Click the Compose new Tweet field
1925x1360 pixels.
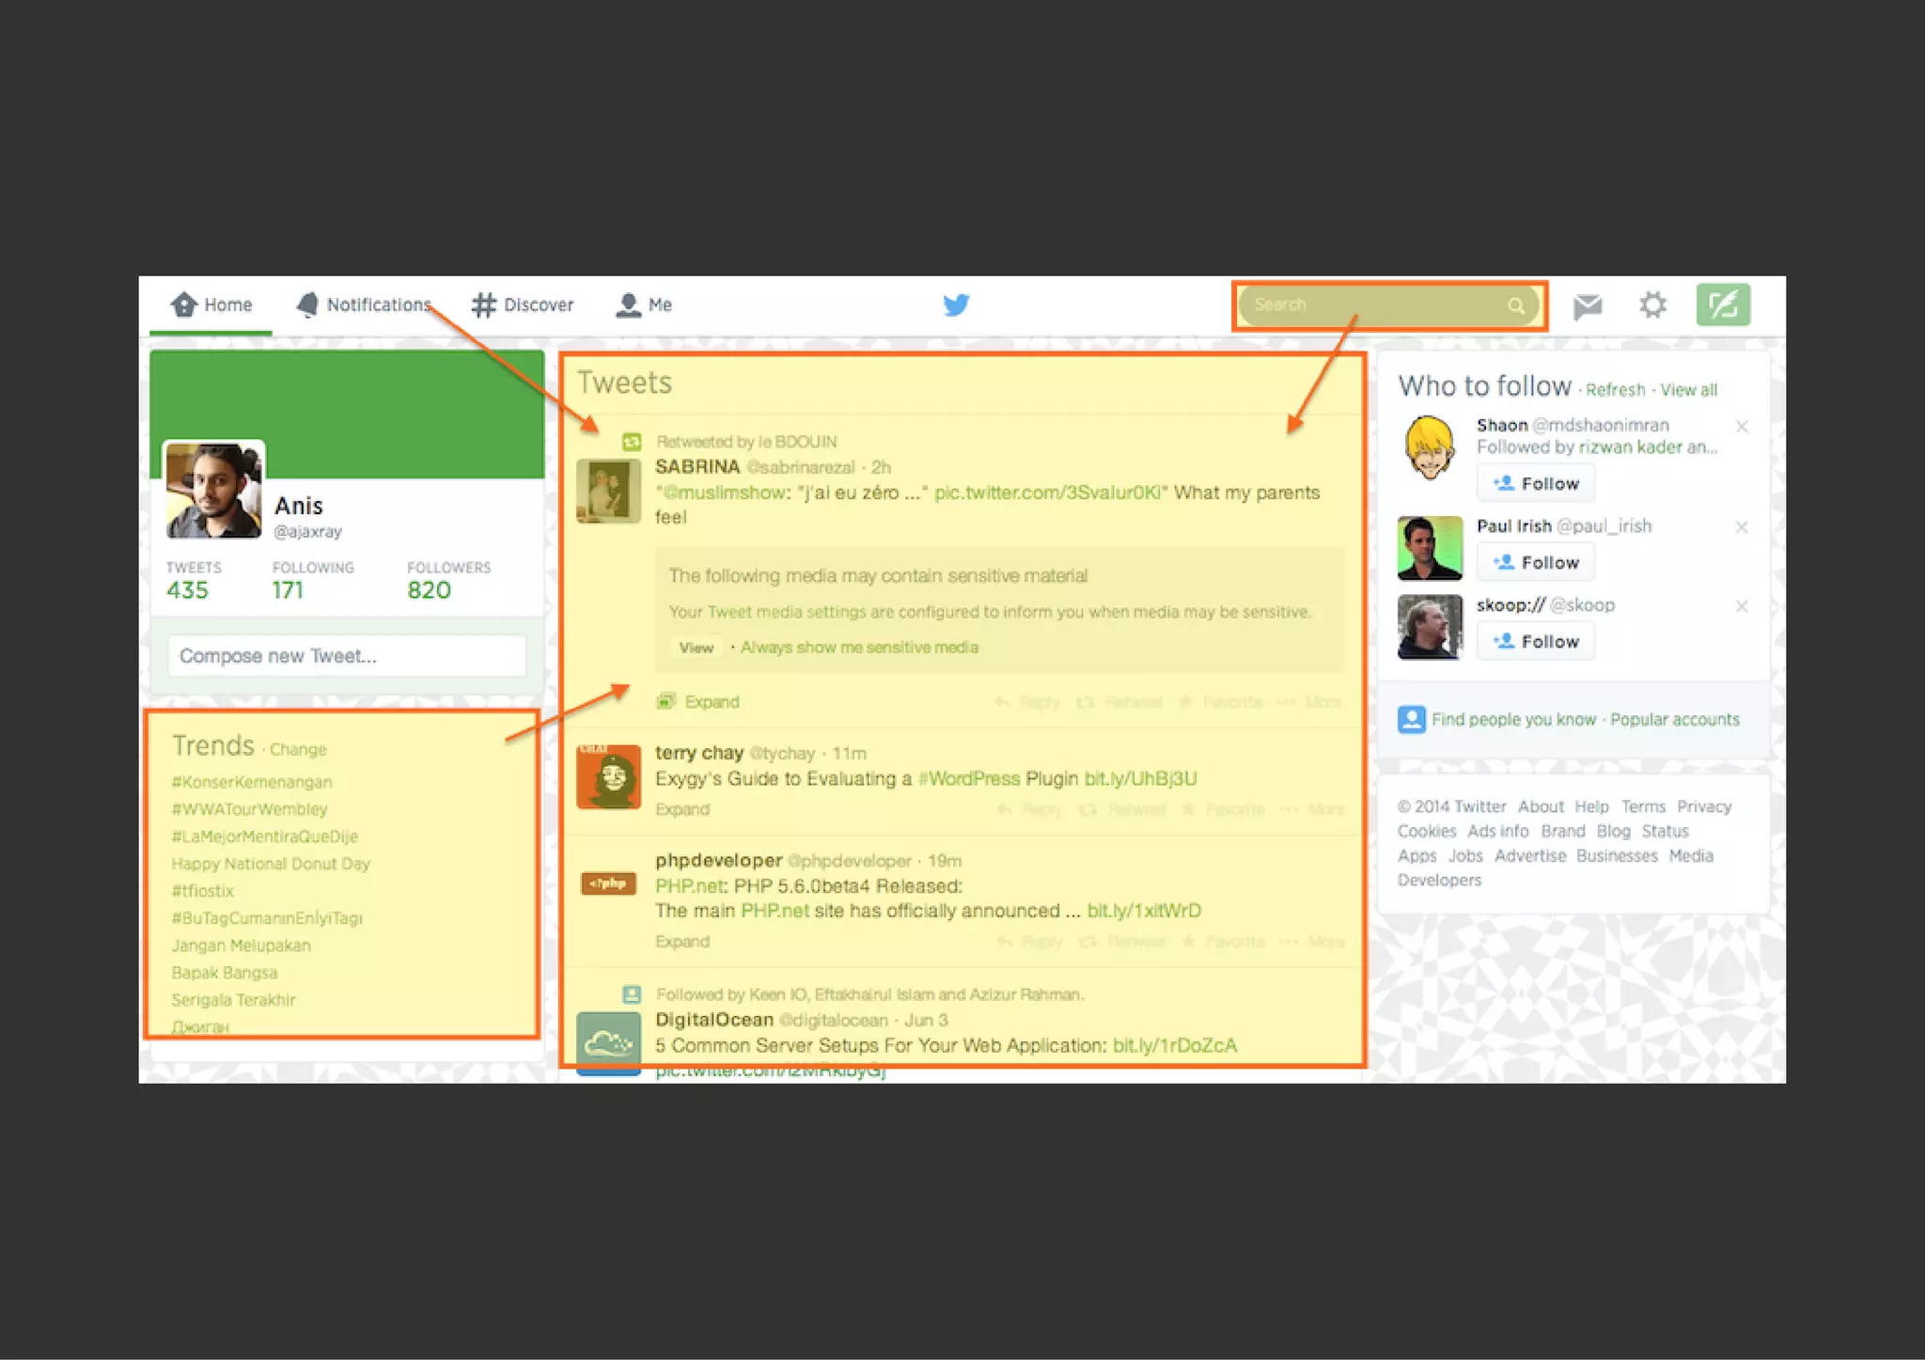pos(346,656)
